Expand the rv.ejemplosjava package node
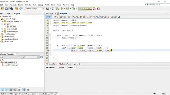Screen dimensions: 170x95 (2, 31)
